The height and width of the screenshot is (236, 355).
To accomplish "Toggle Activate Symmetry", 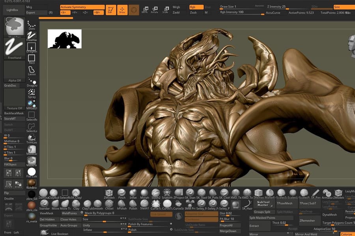I will coord(82,7).
